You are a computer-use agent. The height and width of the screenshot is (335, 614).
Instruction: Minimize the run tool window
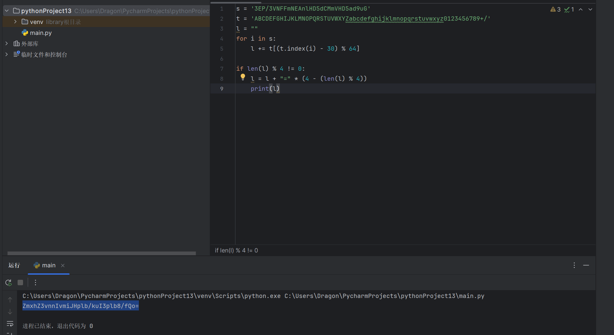[x=586, y=265]
